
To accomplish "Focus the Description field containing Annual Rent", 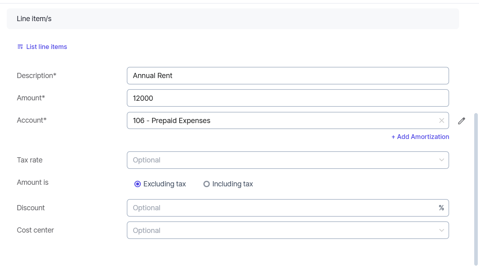I will tap(288, 76).
